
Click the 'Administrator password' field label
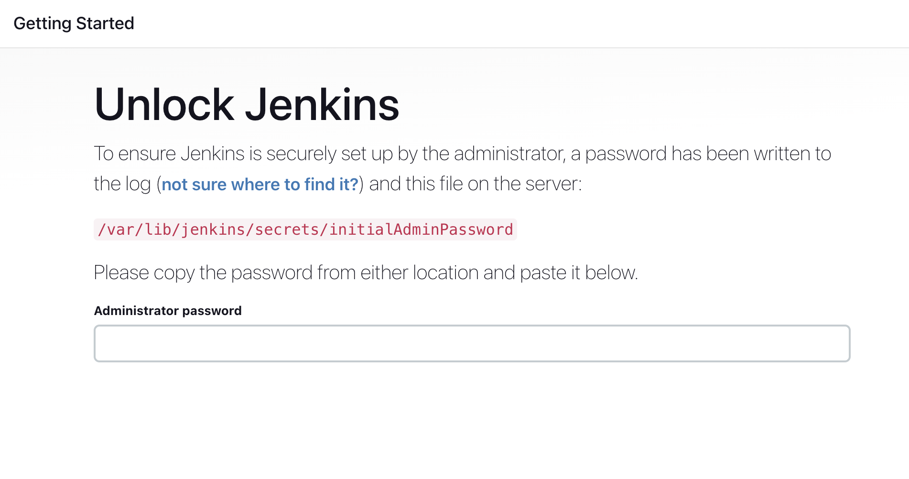[168, 311]
